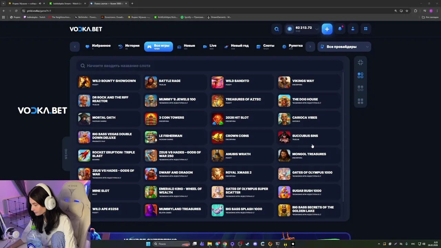The width and height of the screenshot is (441, 248).
Task: Open 3 Coin Towers game icon
Action: tap(151, 119)
